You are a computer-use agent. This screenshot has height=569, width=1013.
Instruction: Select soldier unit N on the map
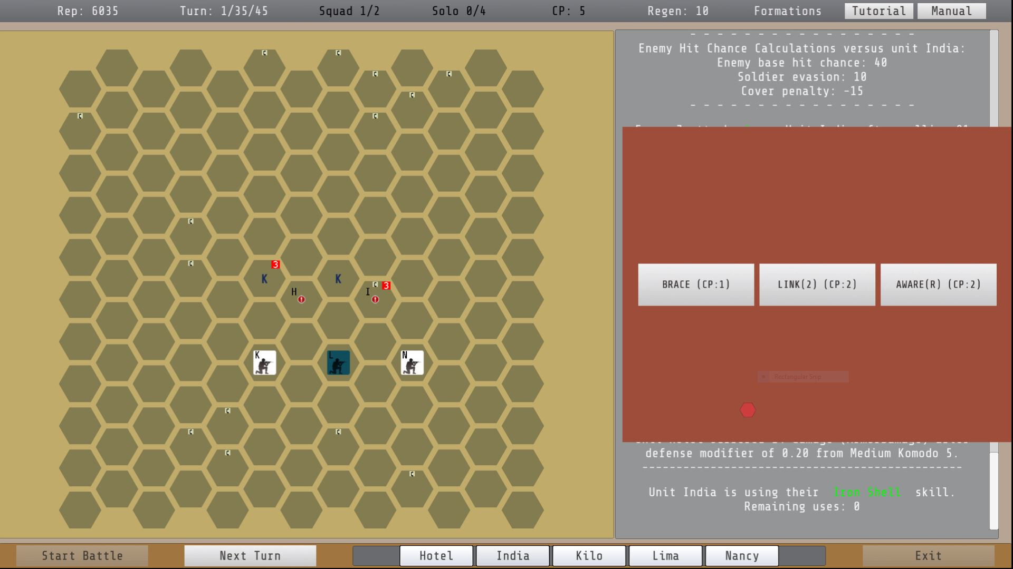pyautogui.click(x=412, y=361)
